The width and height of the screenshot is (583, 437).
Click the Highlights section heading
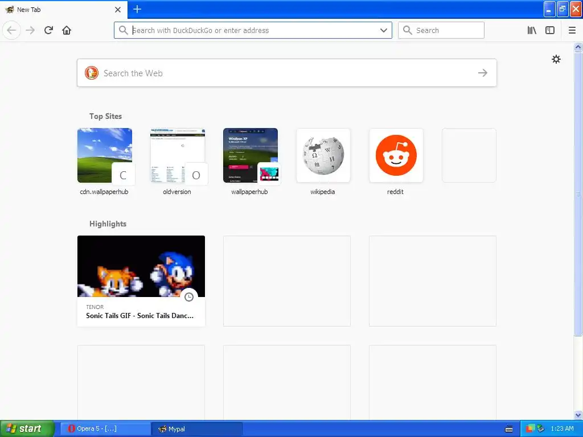coord(108,224)
